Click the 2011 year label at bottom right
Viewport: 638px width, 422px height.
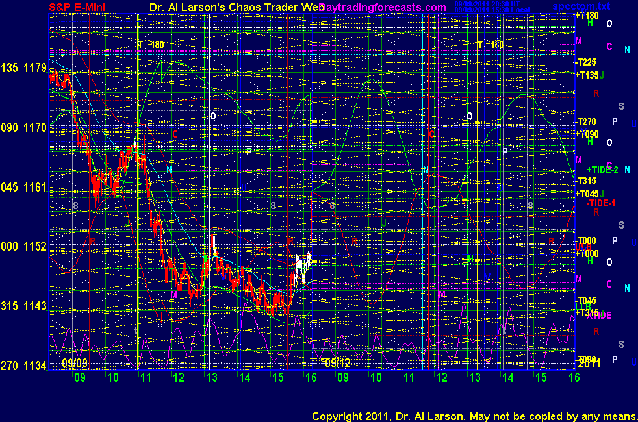[x=589, y=362]
